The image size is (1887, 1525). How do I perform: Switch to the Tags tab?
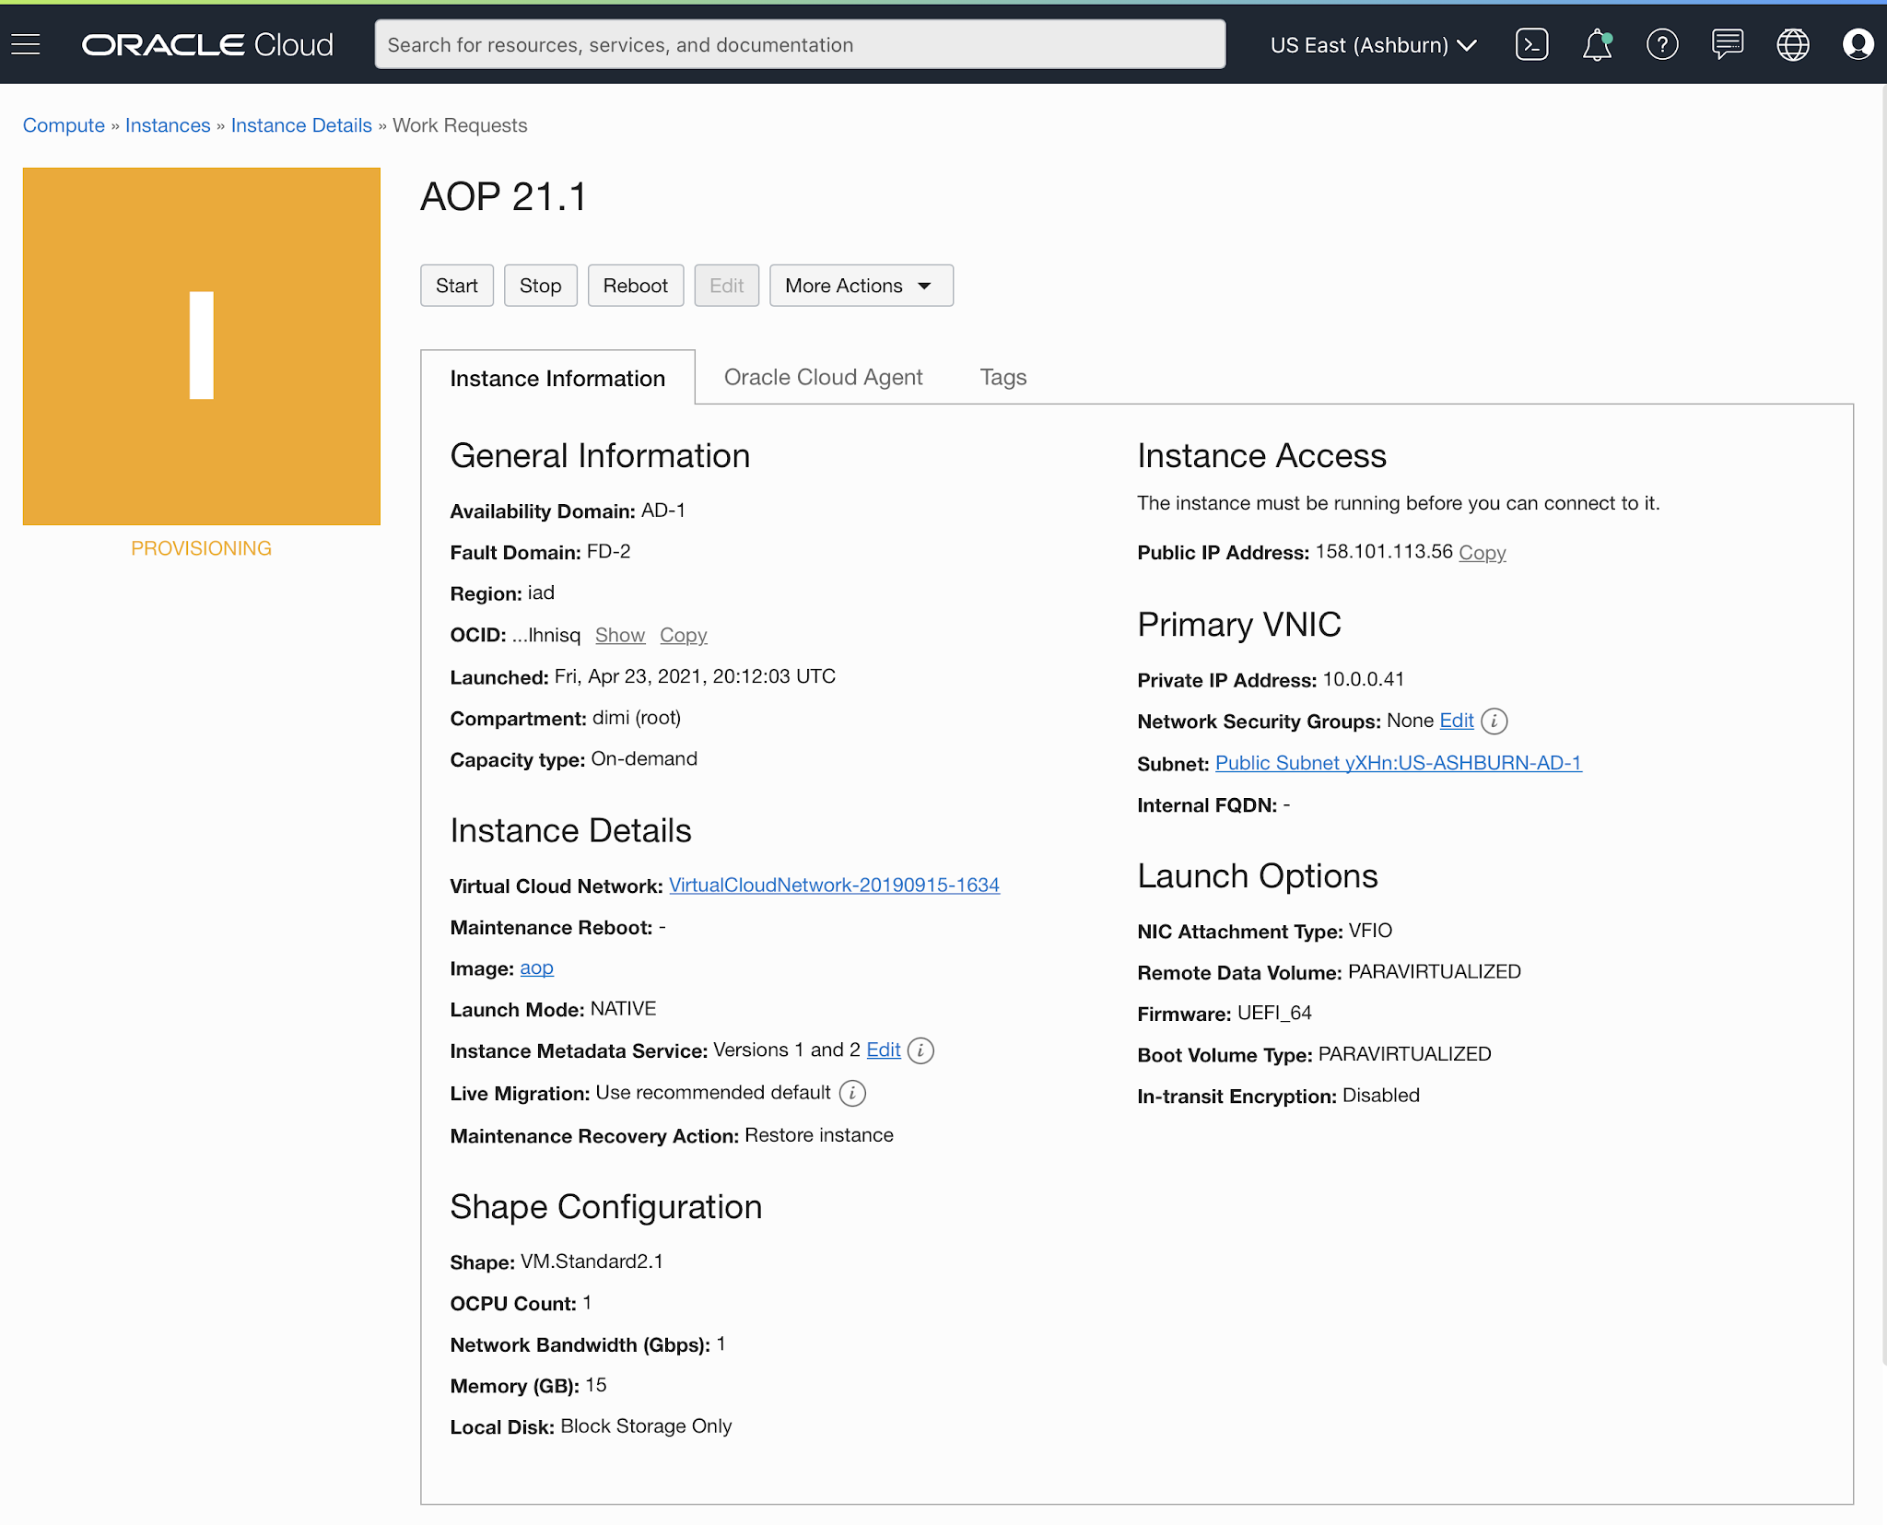1003,377
